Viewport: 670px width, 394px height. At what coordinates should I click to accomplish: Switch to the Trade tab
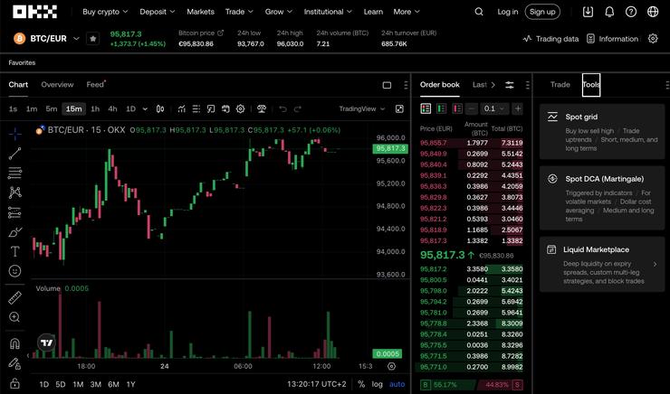(560, 84)
